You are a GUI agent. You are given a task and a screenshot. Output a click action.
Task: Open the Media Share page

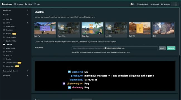point(10,66)
